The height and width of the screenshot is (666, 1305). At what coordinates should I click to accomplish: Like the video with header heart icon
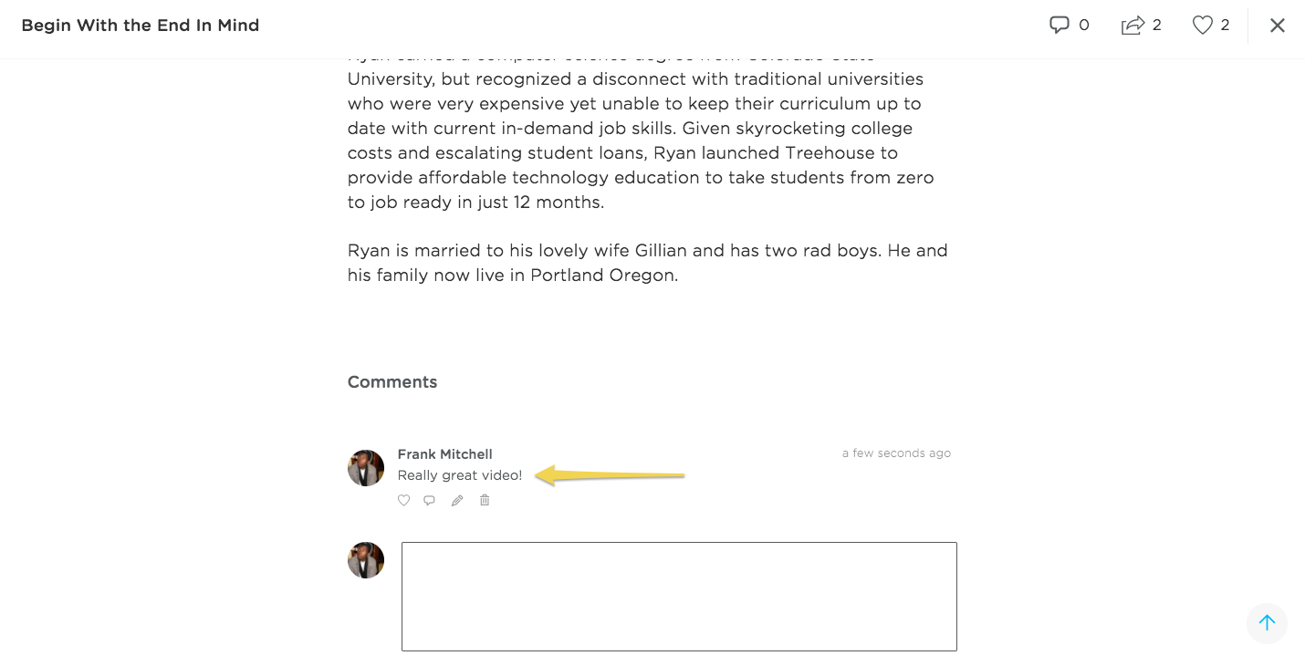(1203, 26)
